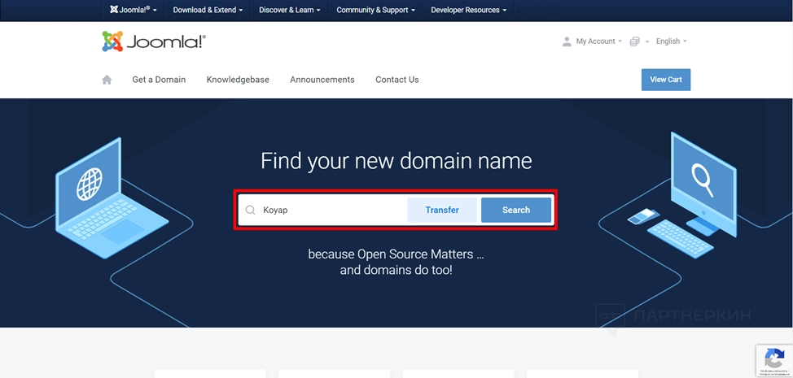Click the user profile icon beside My Account
The width and height of the screenshot is (793, 378).
tap(567, 41)
